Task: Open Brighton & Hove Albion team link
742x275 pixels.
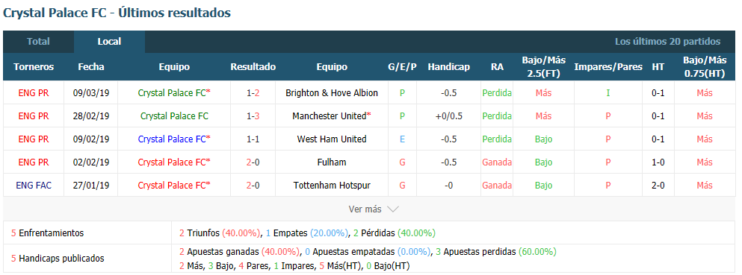Action: tap(332, 93)
